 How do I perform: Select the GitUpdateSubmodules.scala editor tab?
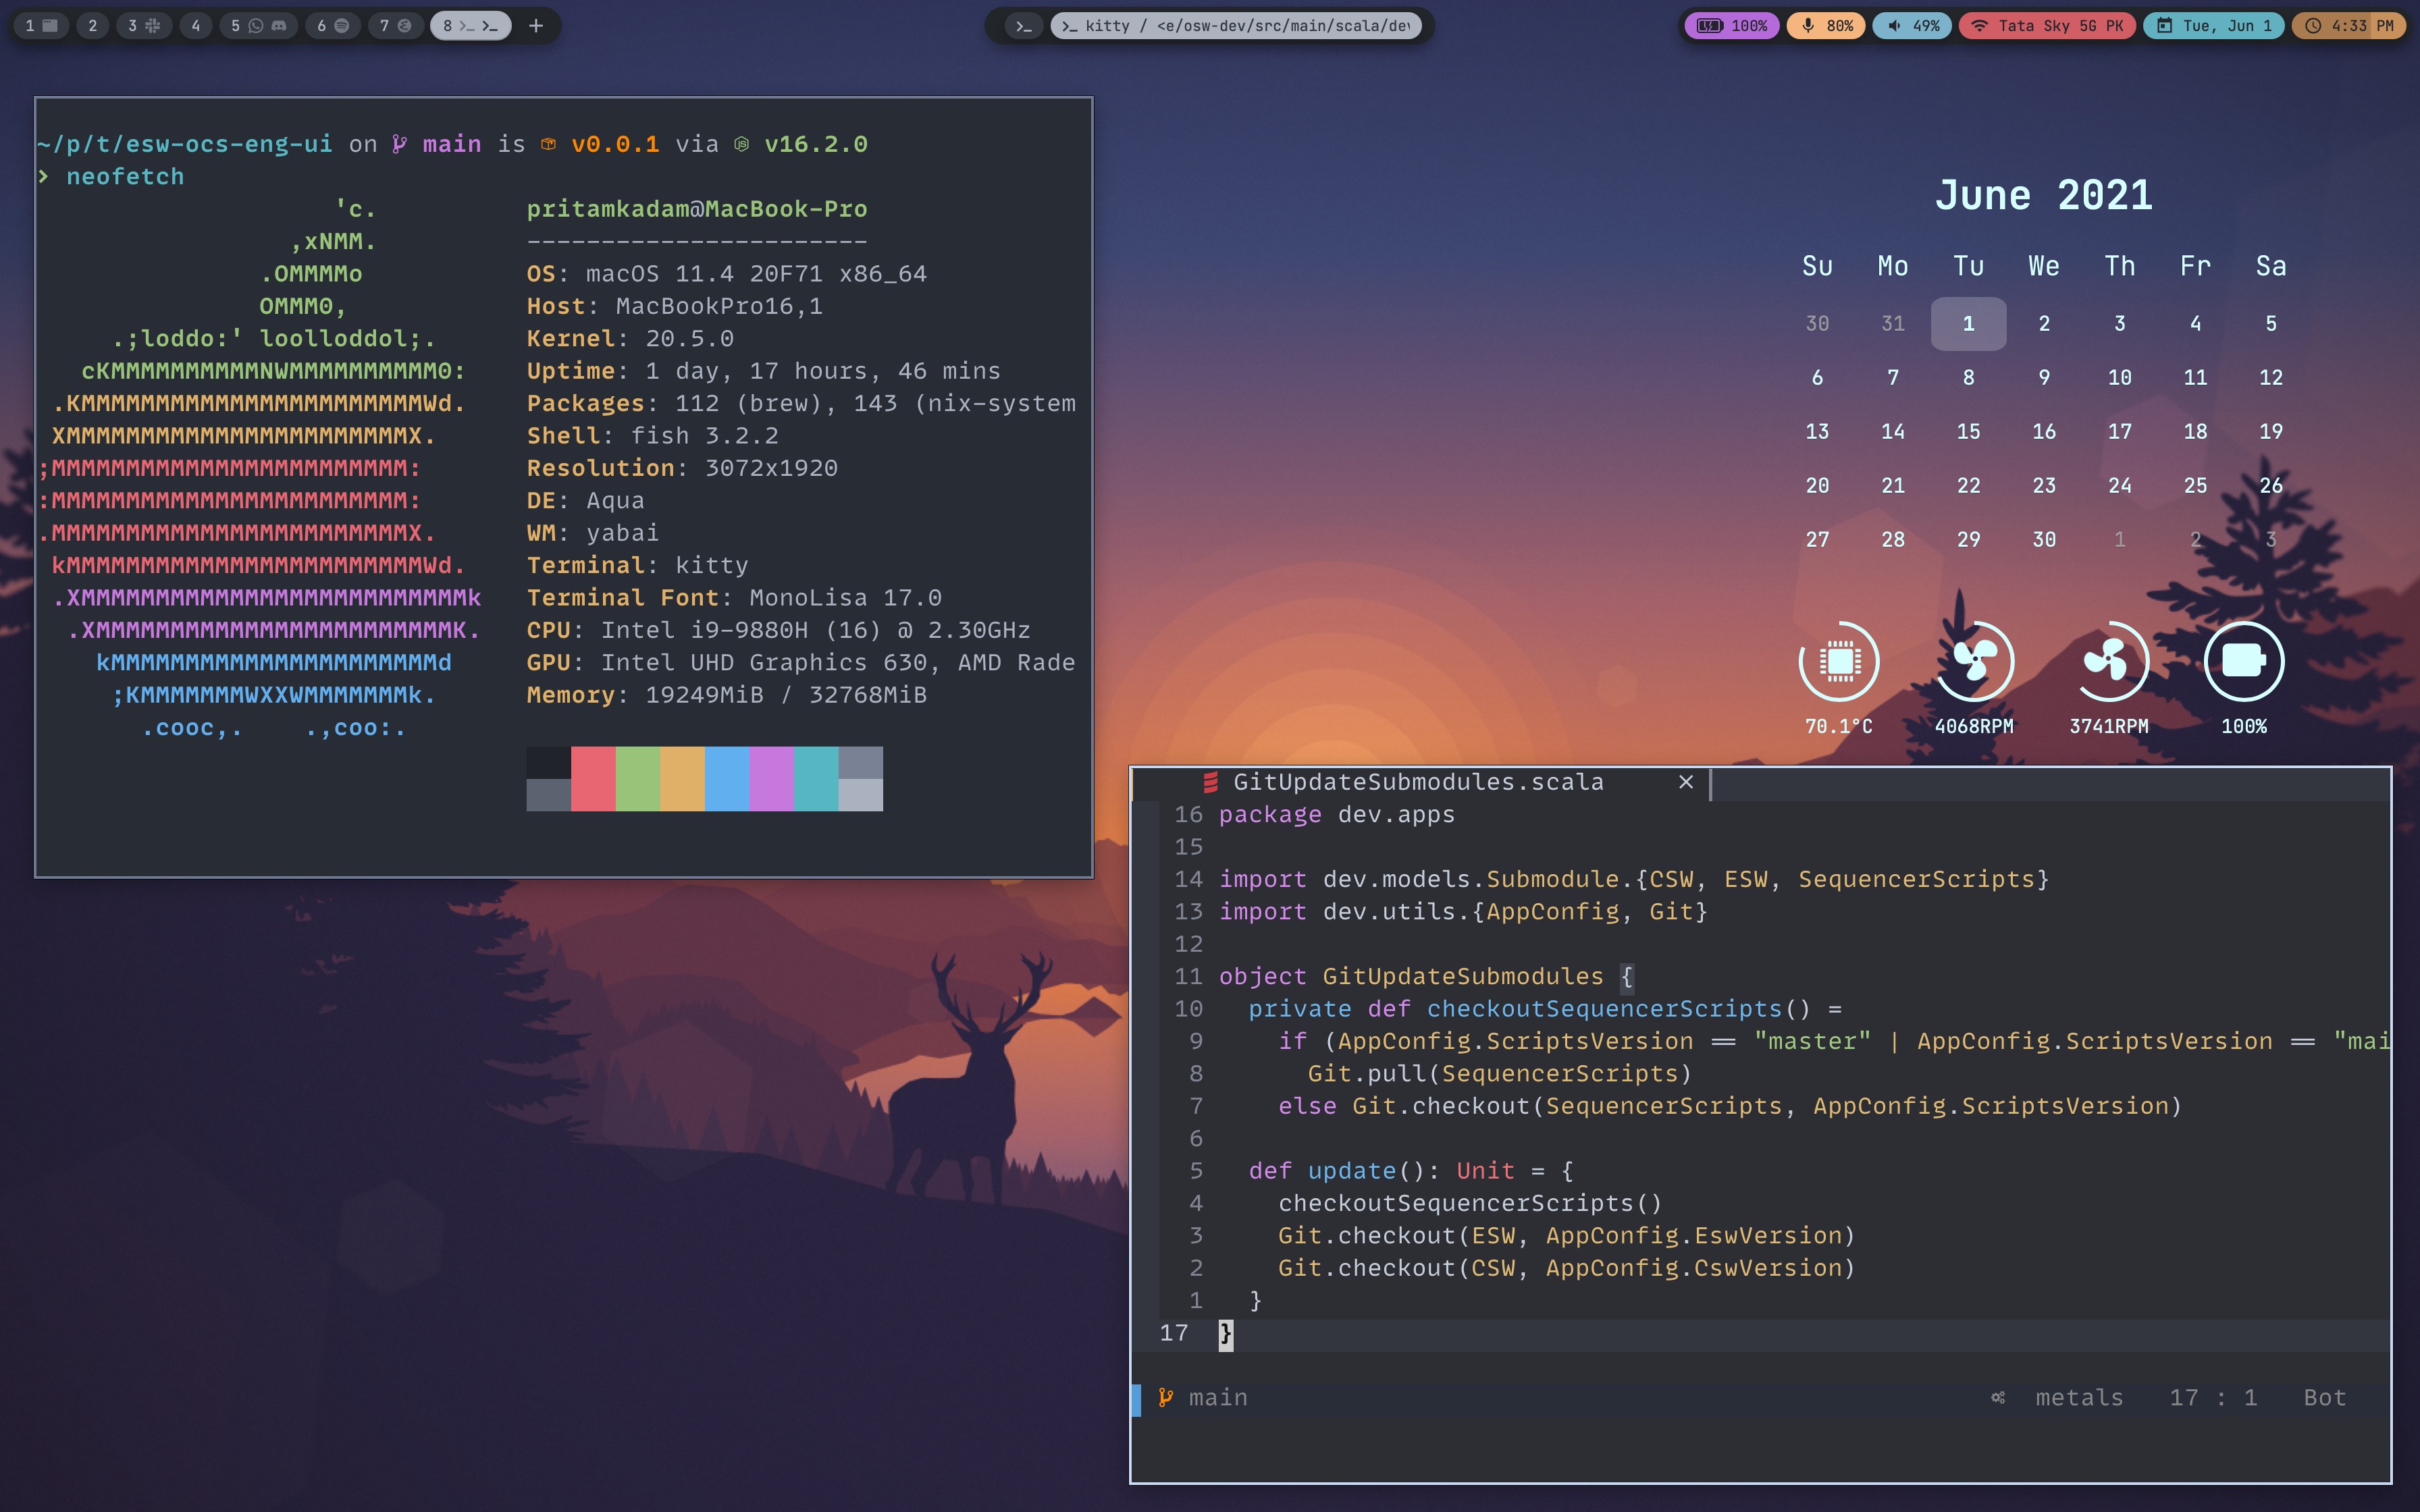click(x=1420, y=782)
